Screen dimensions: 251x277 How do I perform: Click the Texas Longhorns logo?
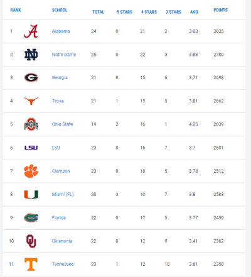31,101
